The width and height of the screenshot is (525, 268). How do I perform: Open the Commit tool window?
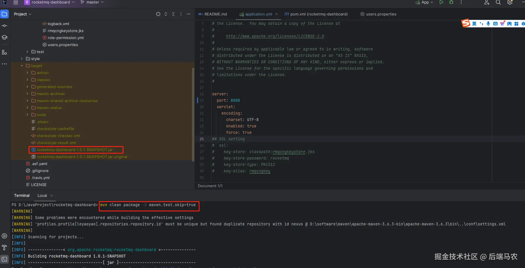pyautogui.click(x=4, y=26)
